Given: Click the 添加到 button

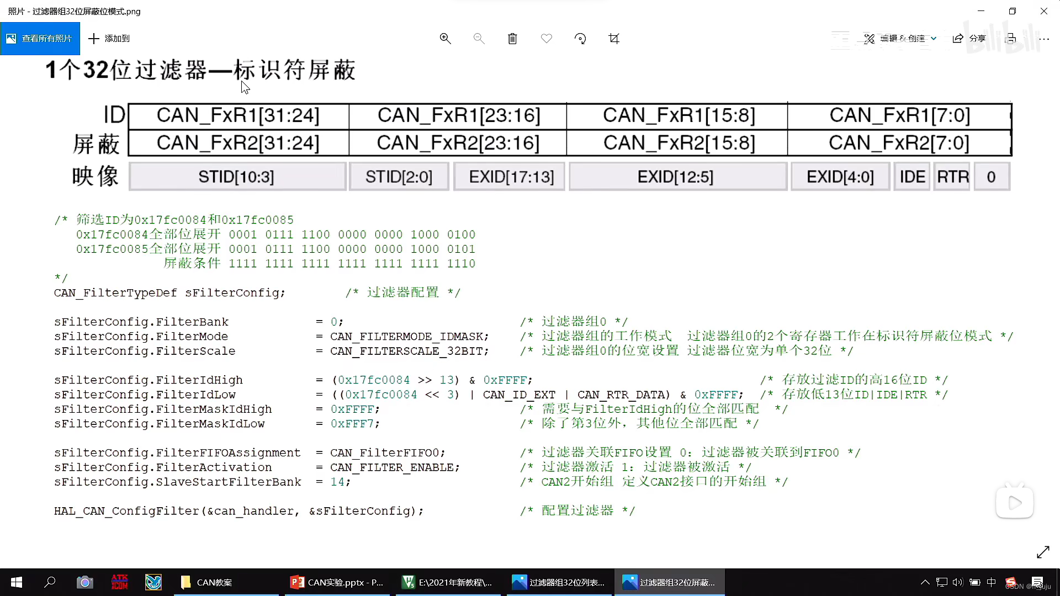Looking at the screenshot, I should click(x=109, y=39).
